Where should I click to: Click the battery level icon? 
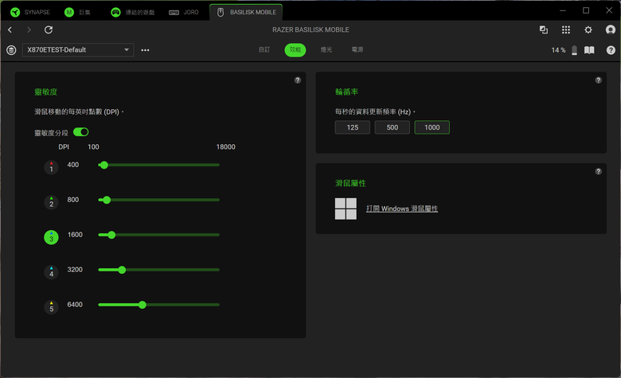574,50
